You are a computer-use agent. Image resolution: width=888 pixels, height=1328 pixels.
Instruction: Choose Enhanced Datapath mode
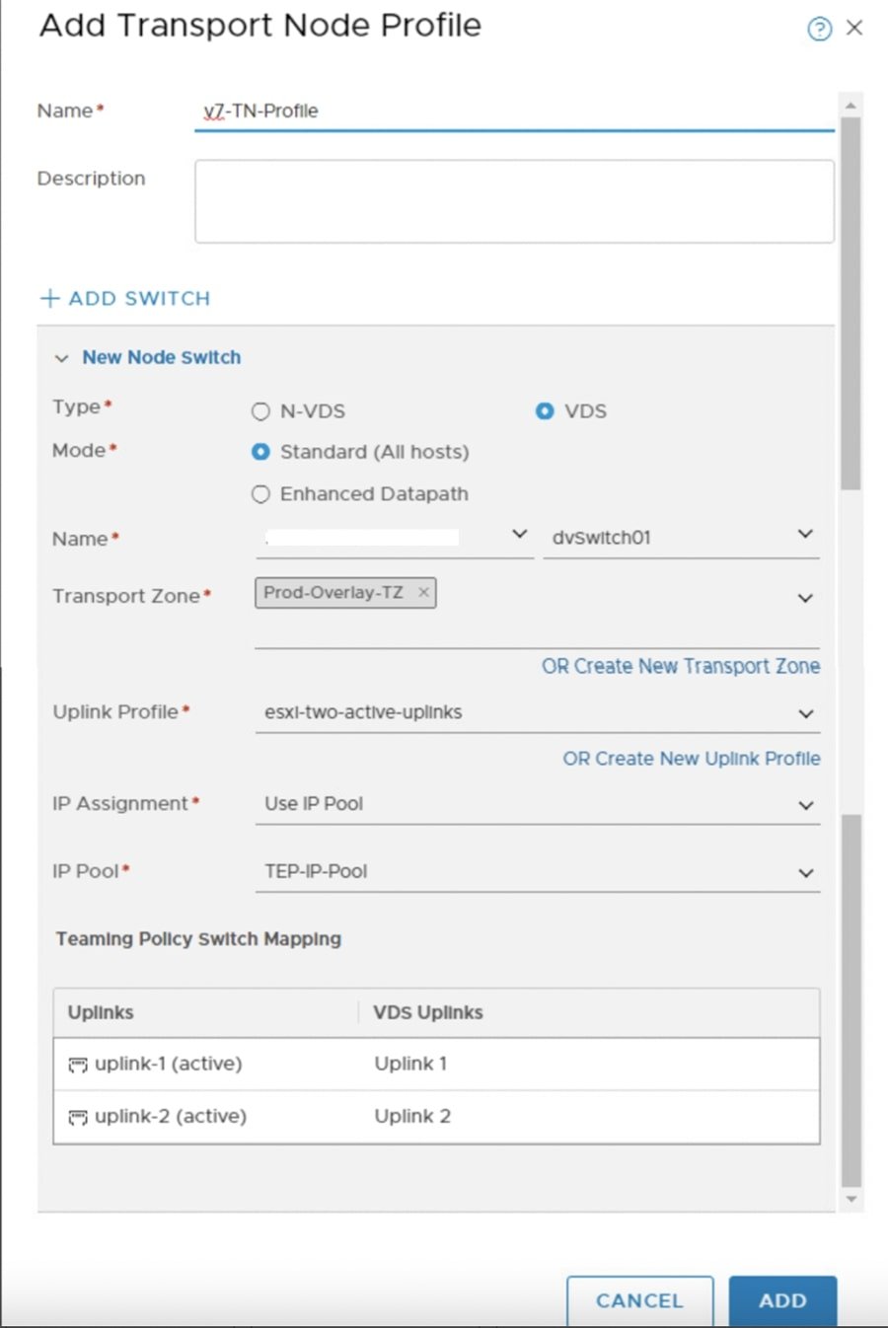coord(260,494)
